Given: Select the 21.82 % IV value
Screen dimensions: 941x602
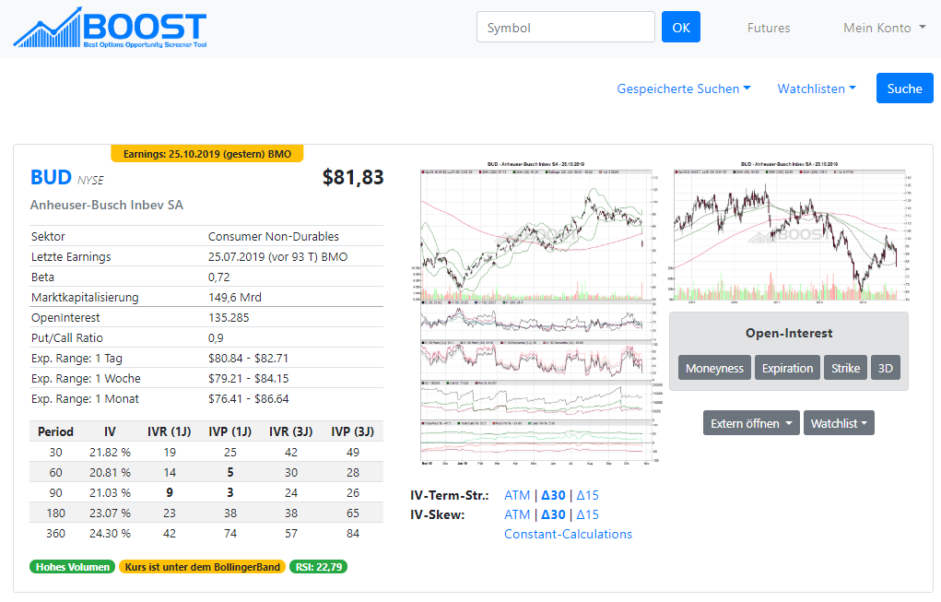Looking at the screenshot, I should (110, 452).
